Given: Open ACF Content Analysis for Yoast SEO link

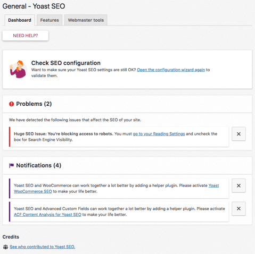Looking at the screenshot, I should tap(47, 215).
